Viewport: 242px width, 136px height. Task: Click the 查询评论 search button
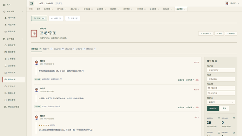click(213, 108)
